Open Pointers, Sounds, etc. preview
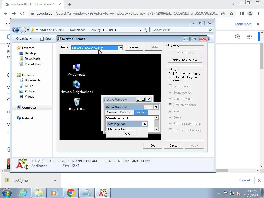This screenshot has height=198, width=264. [x=185, y=60]
